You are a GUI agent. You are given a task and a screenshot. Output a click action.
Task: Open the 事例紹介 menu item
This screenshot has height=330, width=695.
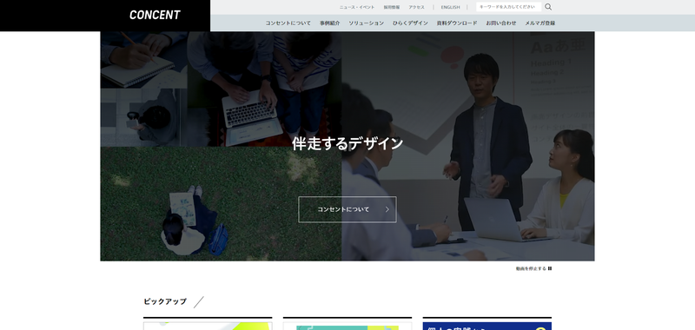click(330, 23)
